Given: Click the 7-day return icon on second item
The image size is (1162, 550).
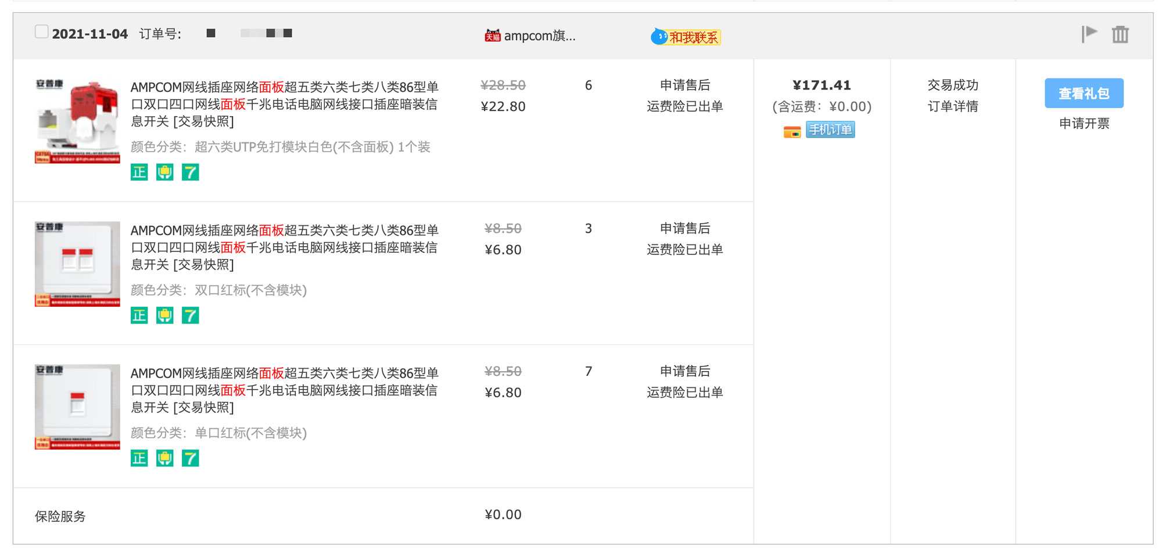Looking at the screenshot, I should 190,315.
